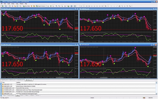Open the Insert menu

(9, 4)
